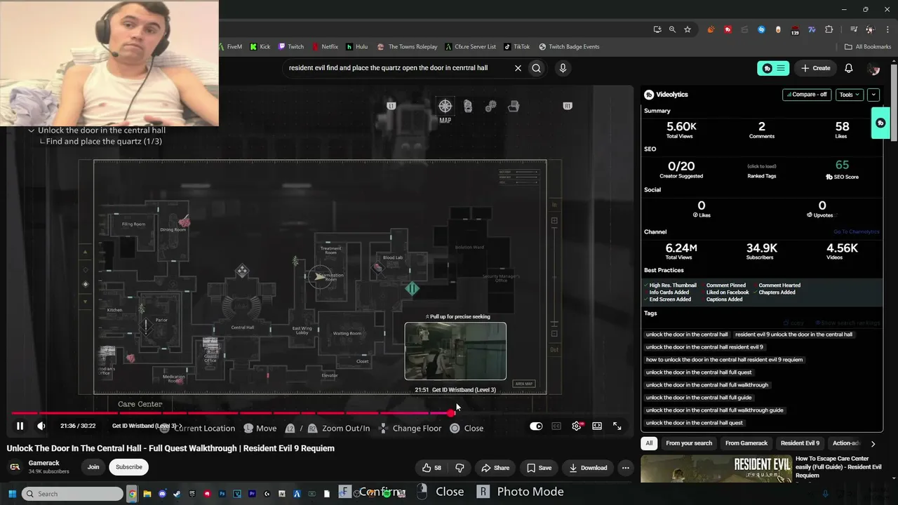
Task: Open the Create menu
Action: [x=816, y=68]
